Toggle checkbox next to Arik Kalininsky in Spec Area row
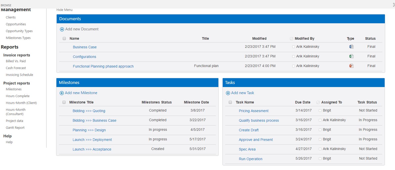Image resolution: width=395 pixels, height=170 pixels. pyautogui.click(x=320, y=149)
